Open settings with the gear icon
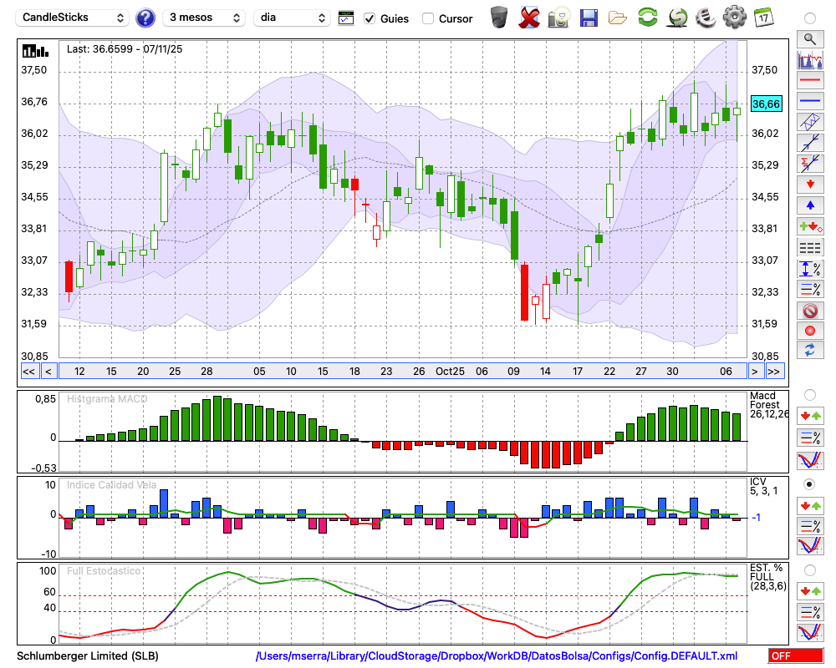 pyautogui.click(x=735, y=17)
